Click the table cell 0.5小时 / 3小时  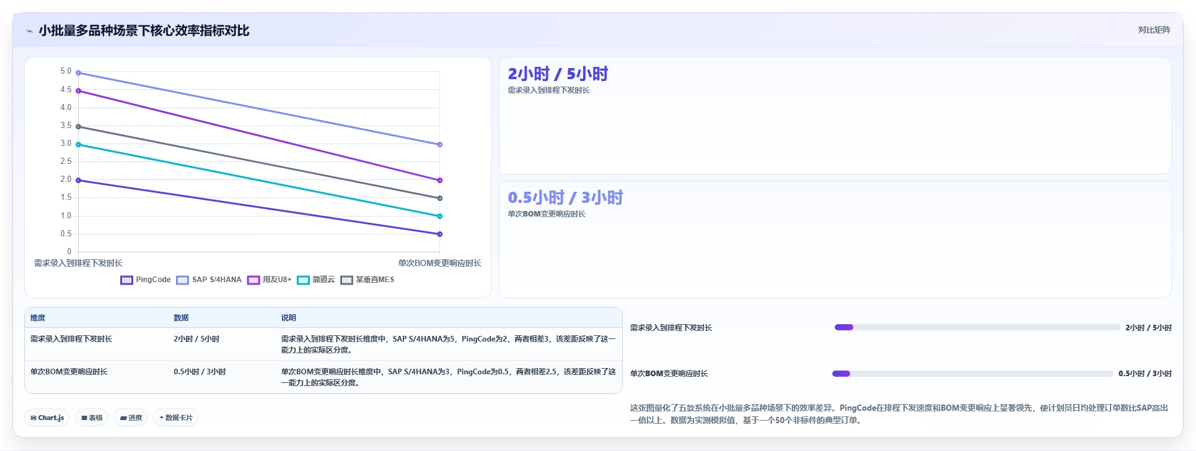point(200,372)
